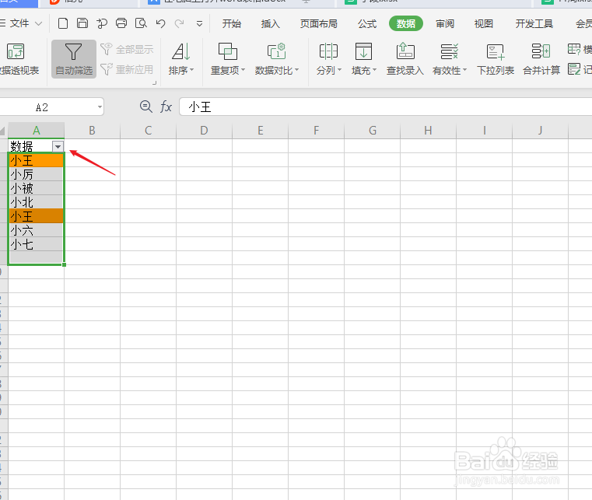Select cell 小北
The image size is (592, 500).
click(37, 202)
